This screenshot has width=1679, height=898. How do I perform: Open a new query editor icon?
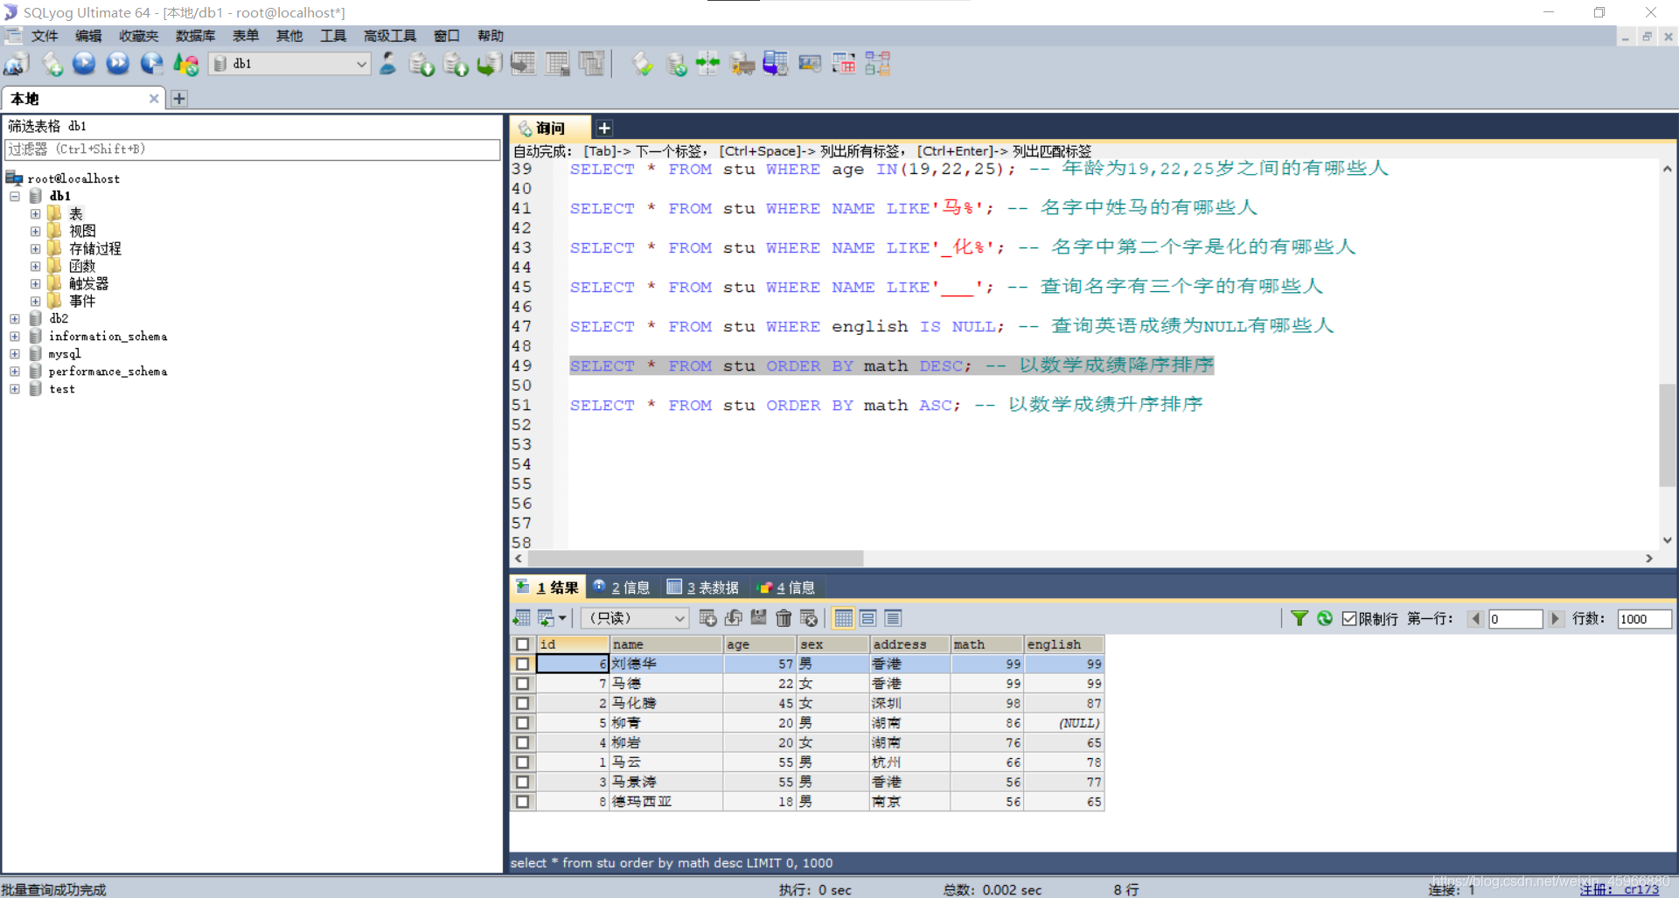pos(52,64)
